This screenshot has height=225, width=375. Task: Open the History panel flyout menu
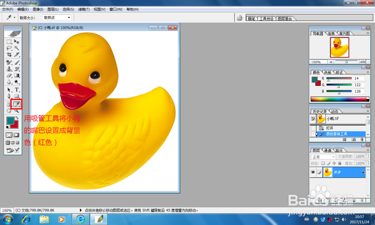[368, 111]
